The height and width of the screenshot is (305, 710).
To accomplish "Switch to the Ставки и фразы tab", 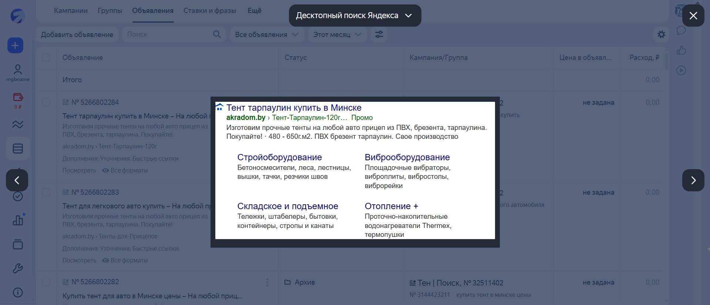I will (210, 11).
